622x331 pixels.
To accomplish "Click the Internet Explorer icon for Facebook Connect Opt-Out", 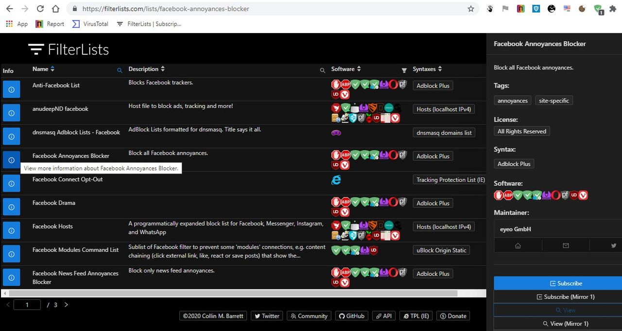I will (336, 180).
